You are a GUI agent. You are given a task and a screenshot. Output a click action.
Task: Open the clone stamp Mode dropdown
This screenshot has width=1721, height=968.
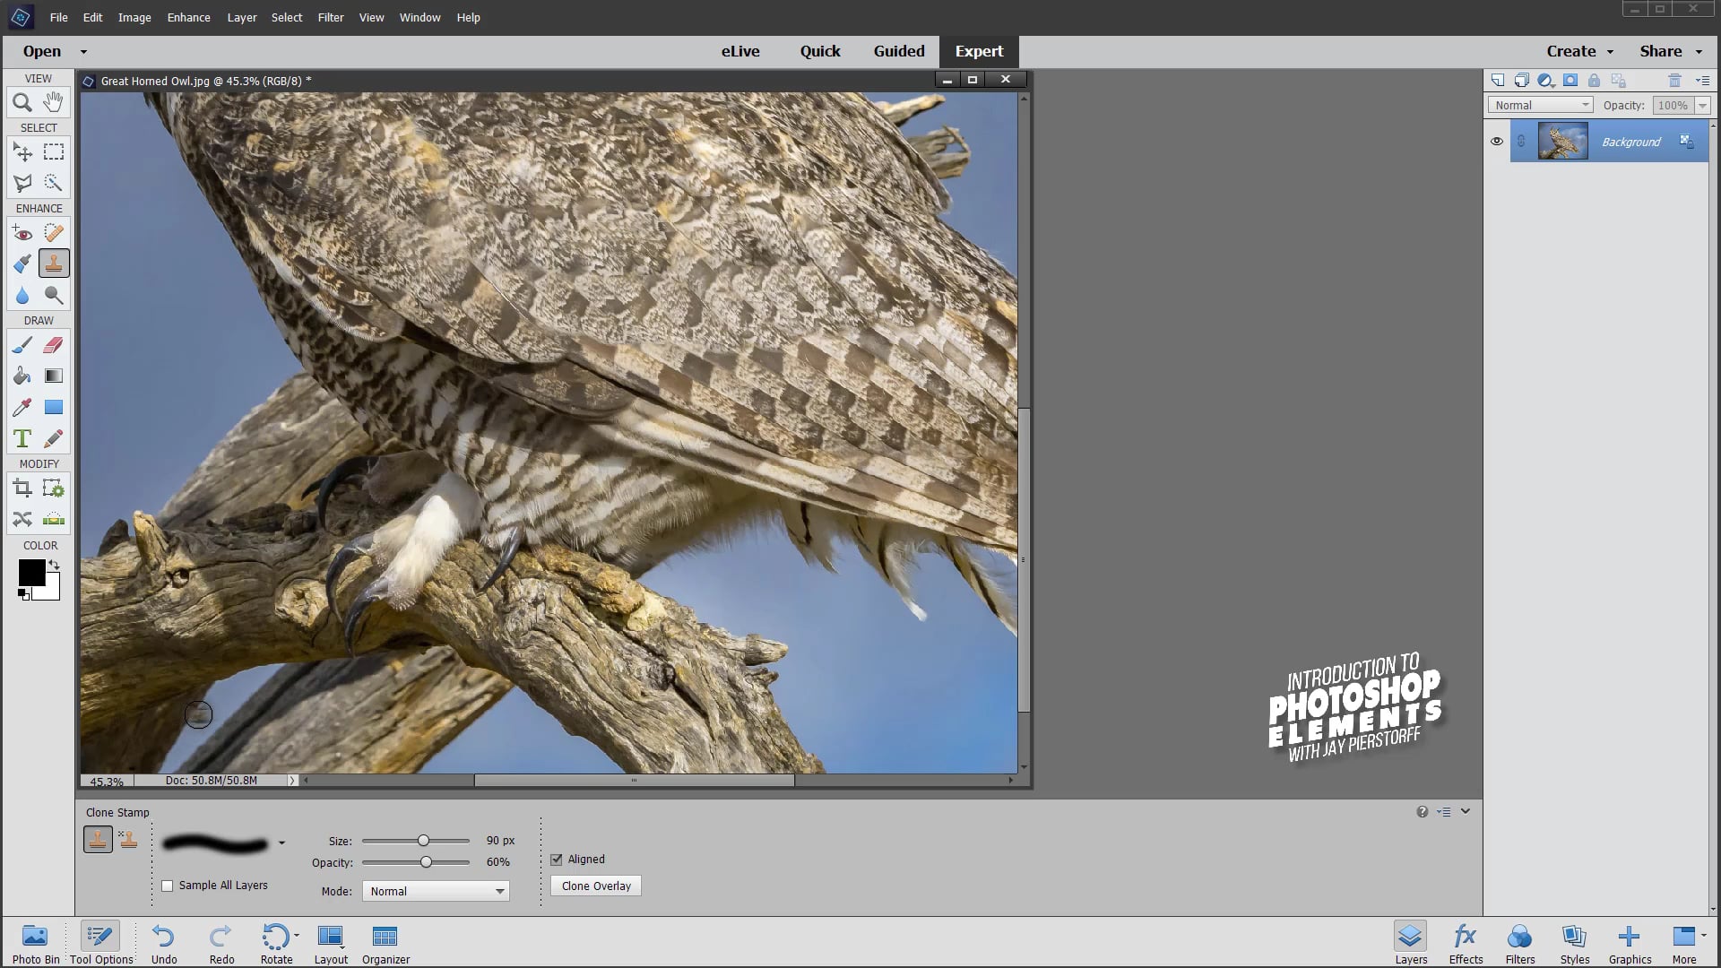436,891
